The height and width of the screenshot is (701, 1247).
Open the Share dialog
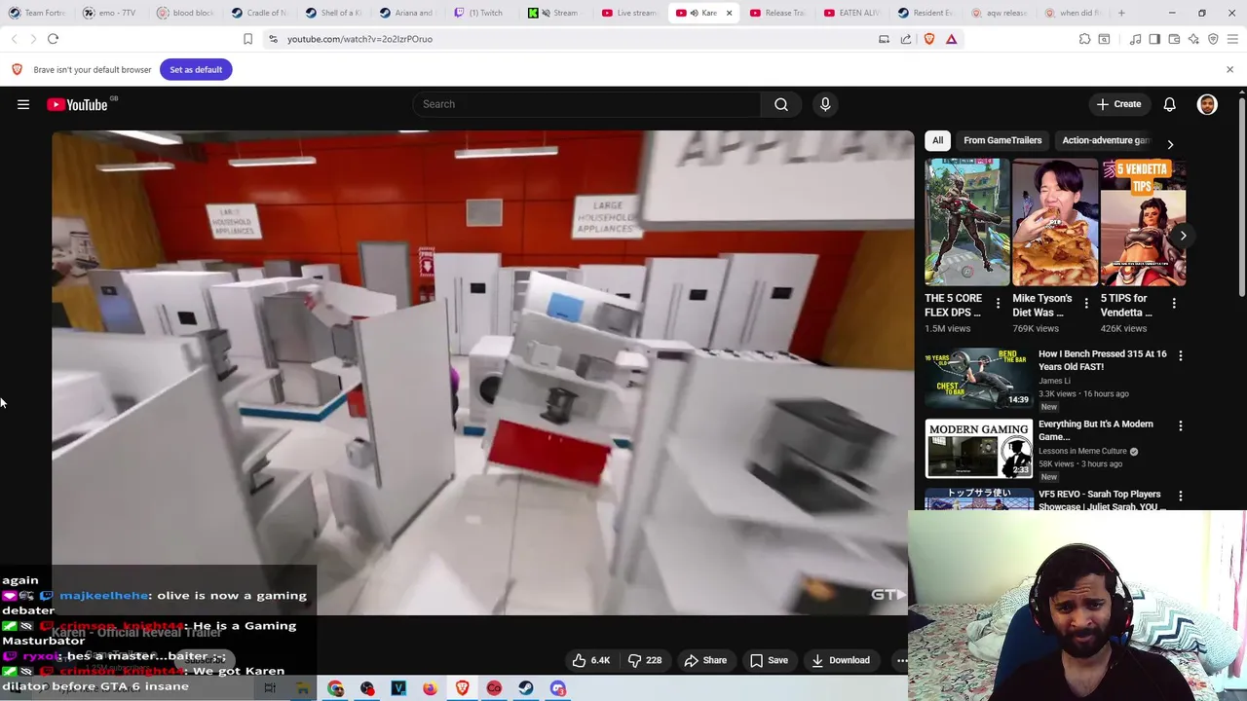coord(705,660)
